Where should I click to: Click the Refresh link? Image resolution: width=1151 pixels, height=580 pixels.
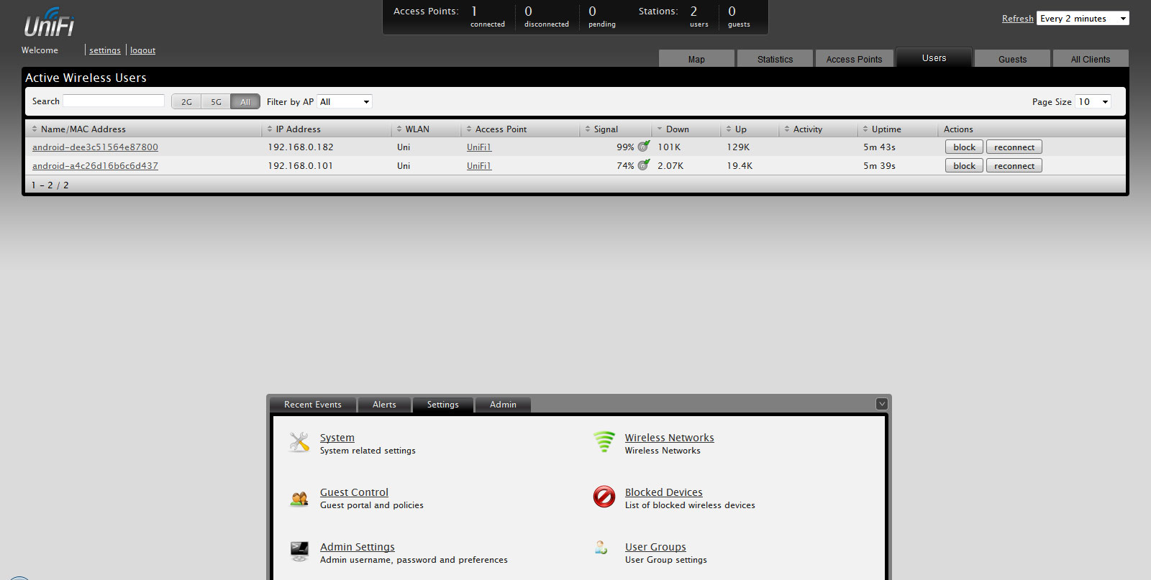[1017, 19]
